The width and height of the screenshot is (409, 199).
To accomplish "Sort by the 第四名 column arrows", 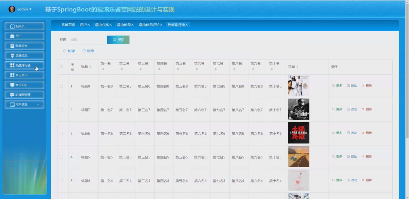I will [x=159, y=69].
